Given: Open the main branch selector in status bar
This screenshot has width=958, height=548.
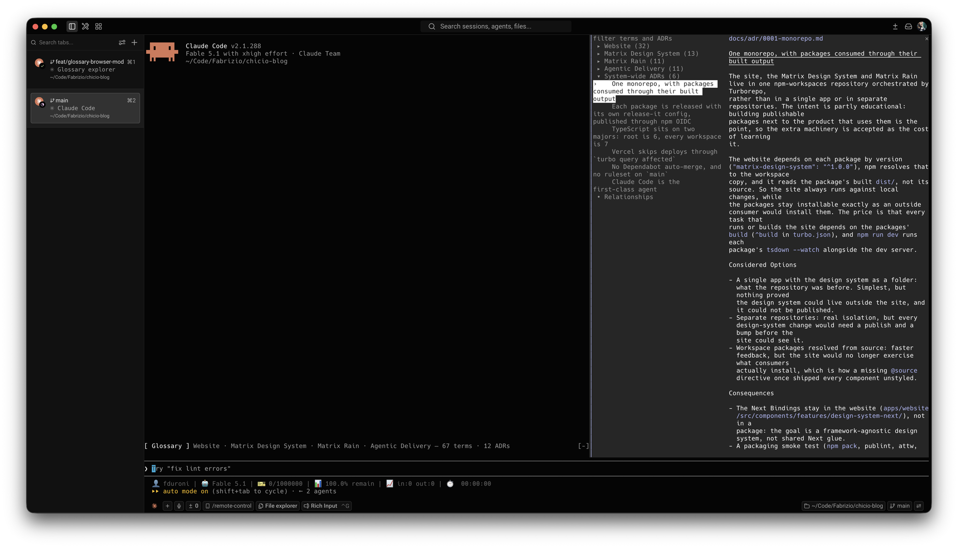Looking at the screenshot, I should tap(900, 506).
